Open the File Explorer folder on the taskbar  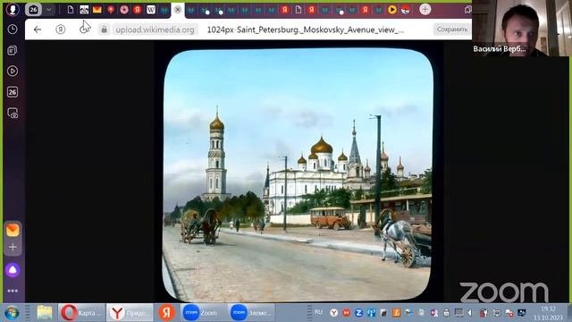coord(45,313)
